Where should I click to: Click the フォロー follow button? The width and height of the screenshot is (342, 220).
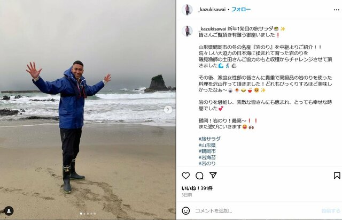click(241, 10)
